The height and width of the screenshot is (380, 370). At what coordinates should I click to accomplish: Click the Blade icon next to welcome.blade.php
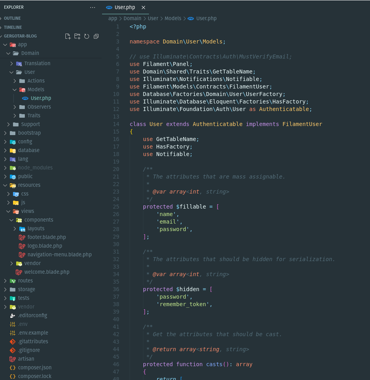pyautogui.click(x=19, y=272)
